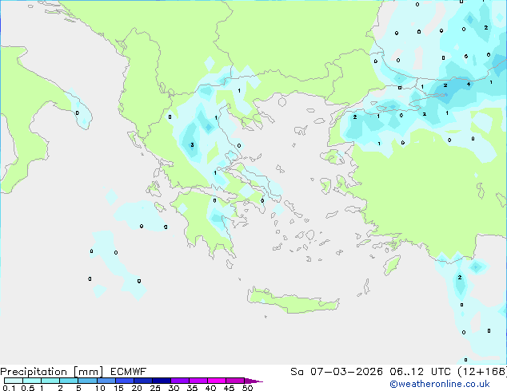
Task: Click the '45' legend label
Action: click(229, 388)
